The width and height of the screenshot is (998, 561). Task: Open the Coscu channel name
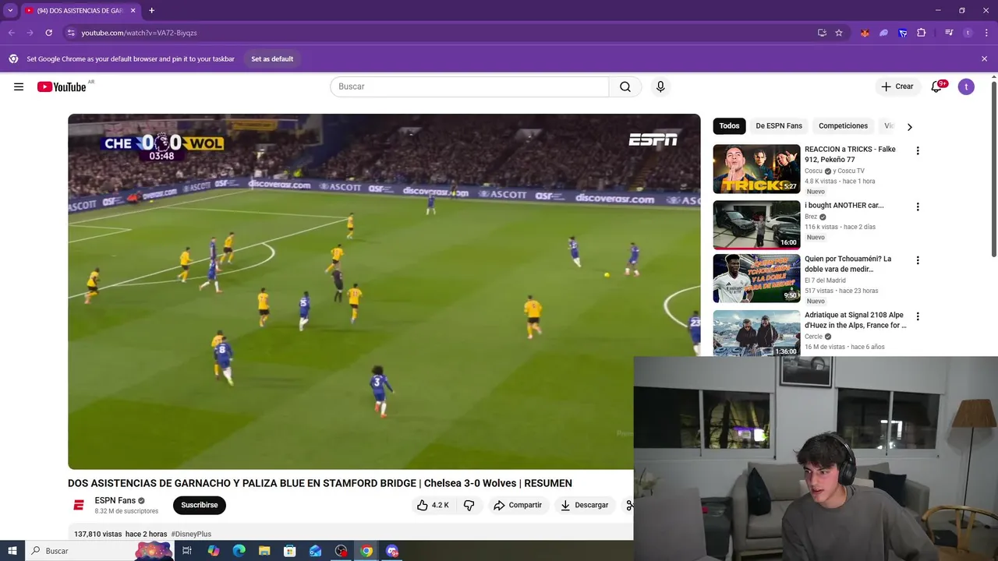point(813,171)
